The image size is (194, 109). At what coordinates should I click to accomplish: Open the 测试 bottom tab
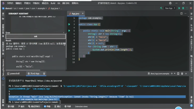57,106
